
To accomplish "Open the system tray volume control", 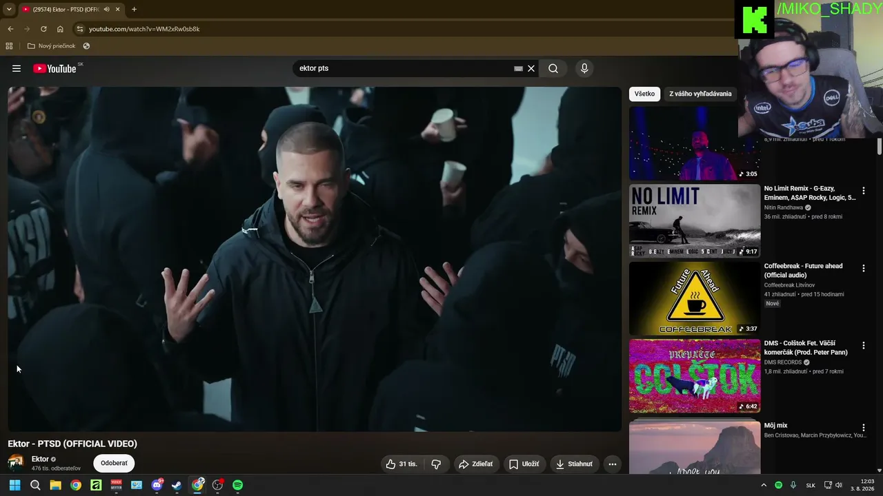I will [x=839, y=485].
